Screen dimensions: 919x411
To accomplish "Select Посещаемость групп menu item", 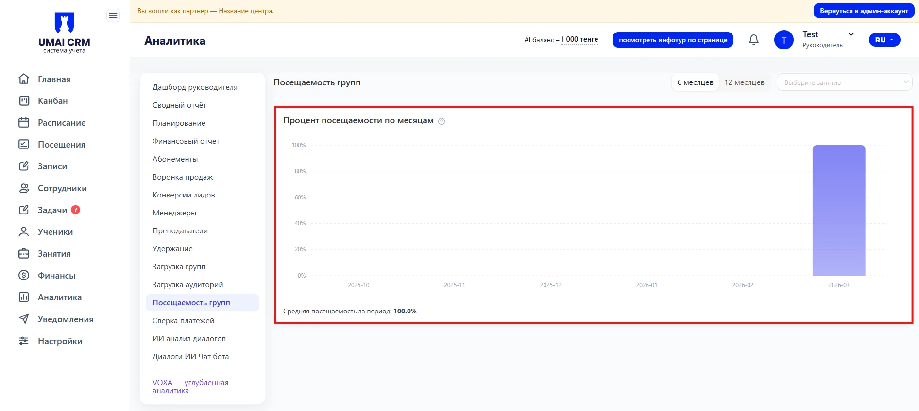I will pos(203,302).
